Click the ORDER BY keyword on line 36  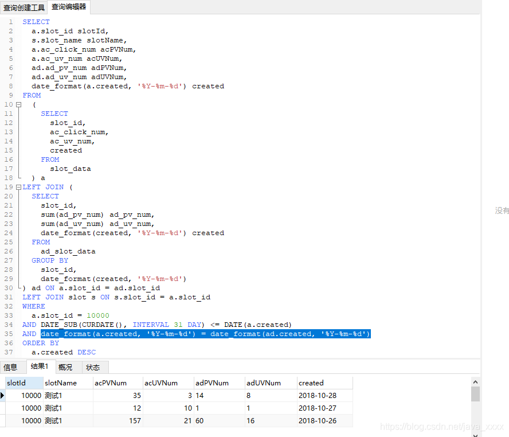click(41, 343)
